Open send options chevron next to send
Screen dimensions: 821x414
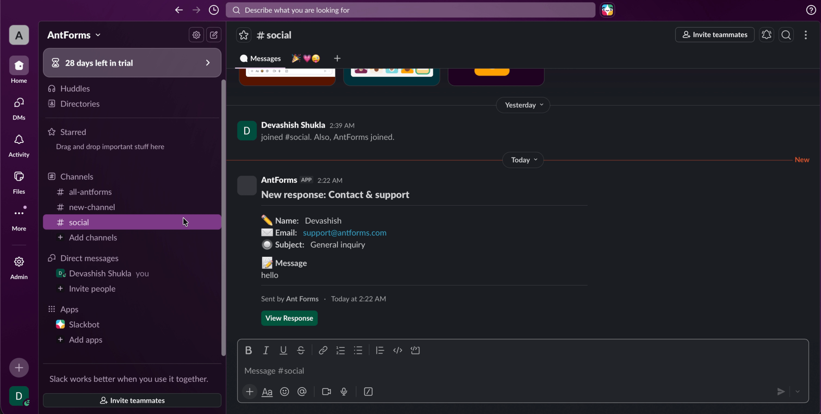tap(798, 391)
